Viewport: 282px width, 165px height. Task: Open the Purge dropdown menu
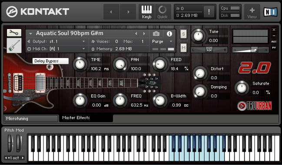point(162,42)
